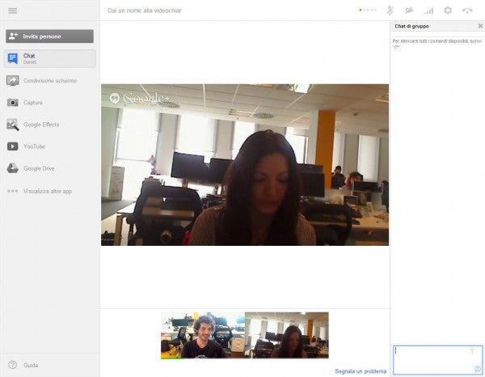Click the main video feed

(x=245, y=165)
